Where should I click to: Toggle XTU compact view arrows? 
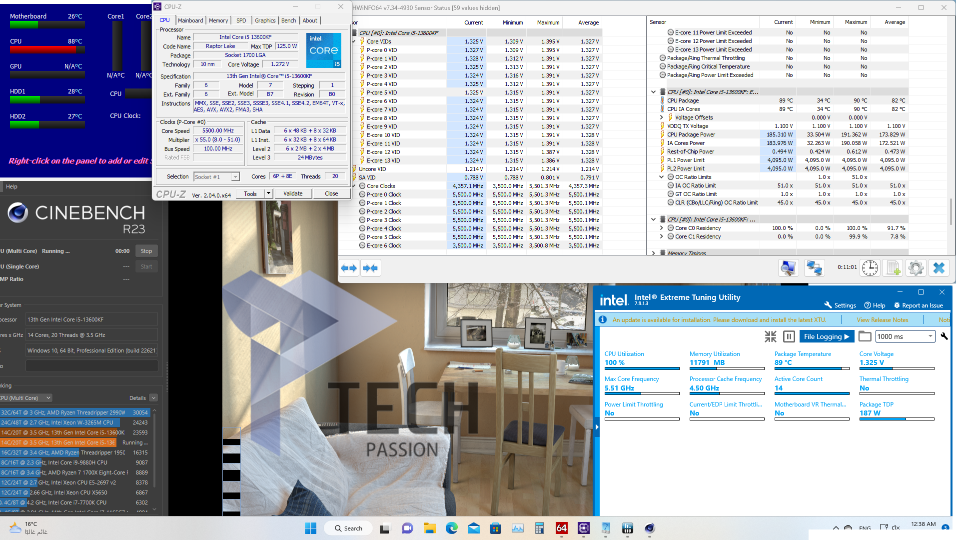pyautogui.click(x=770, y=336)
